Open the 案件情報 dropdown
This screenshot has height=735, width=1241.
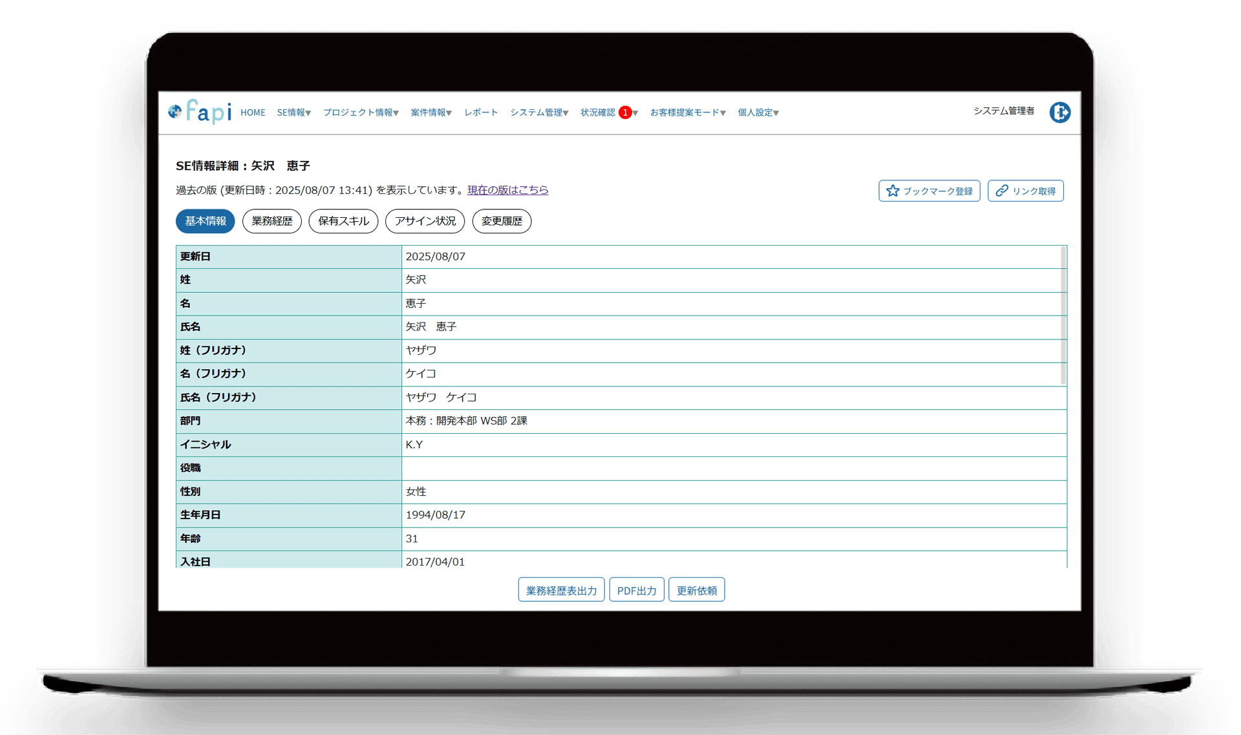click(430, 112)
